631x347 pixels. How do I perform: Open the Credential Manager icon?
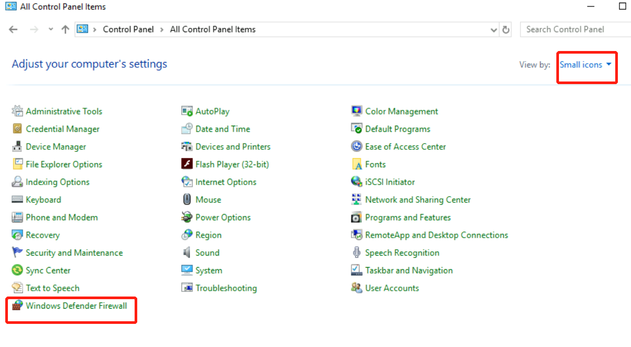tap(17, 129)
